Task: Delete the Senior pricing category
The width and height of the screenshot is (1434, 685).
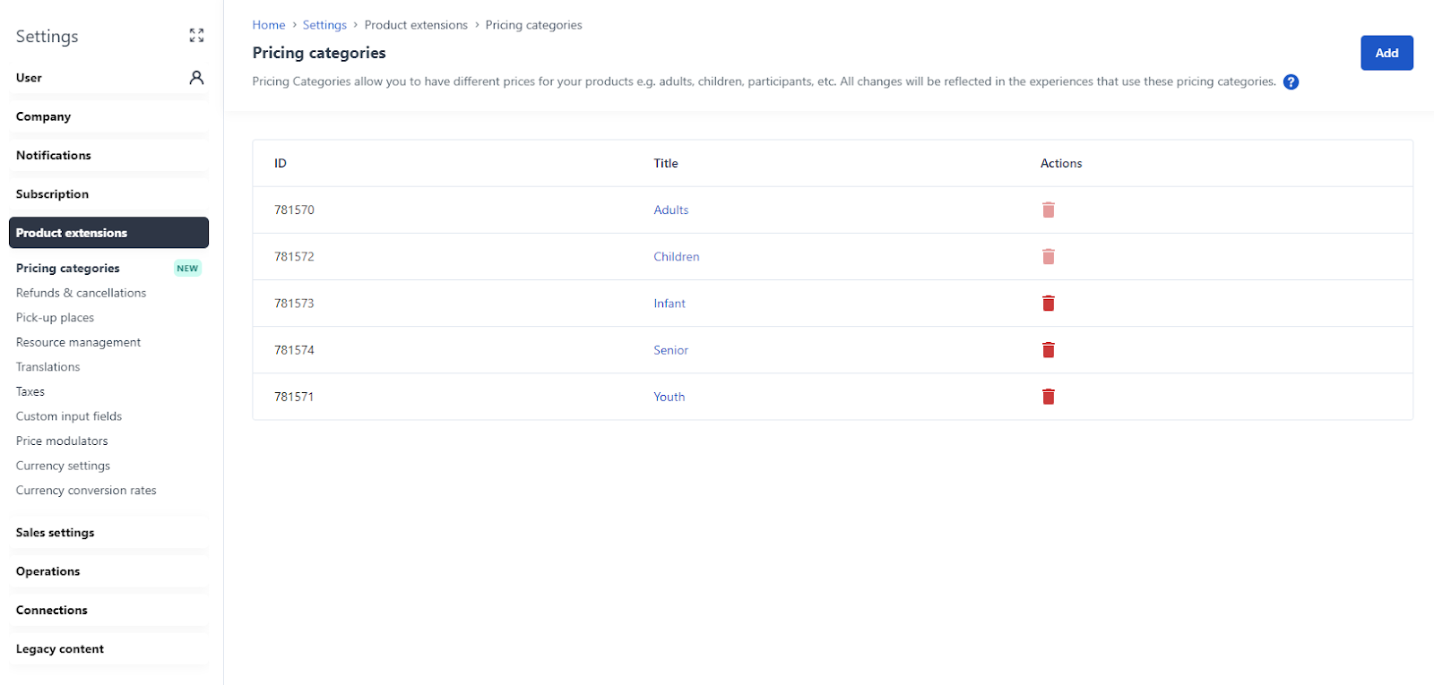Action: pos(1048,350)
